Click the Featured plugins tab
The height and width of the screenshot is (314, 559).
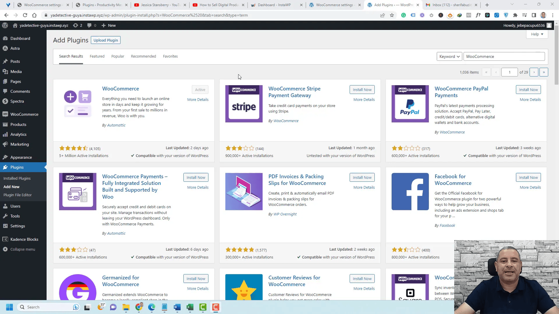(x=97, y=56)
